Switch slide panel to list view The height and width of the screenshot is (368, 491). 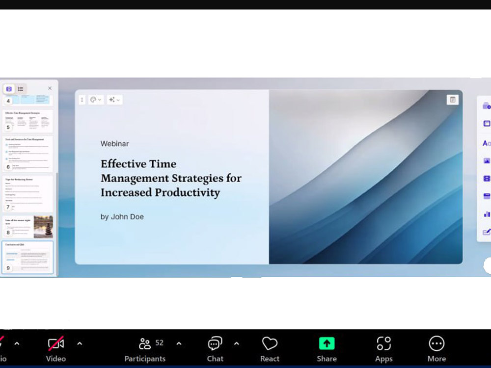coord(21,89)
